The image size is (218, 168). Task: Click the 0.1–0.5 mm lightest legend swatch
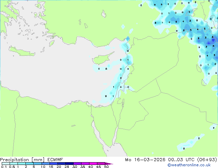pos(6,164)
